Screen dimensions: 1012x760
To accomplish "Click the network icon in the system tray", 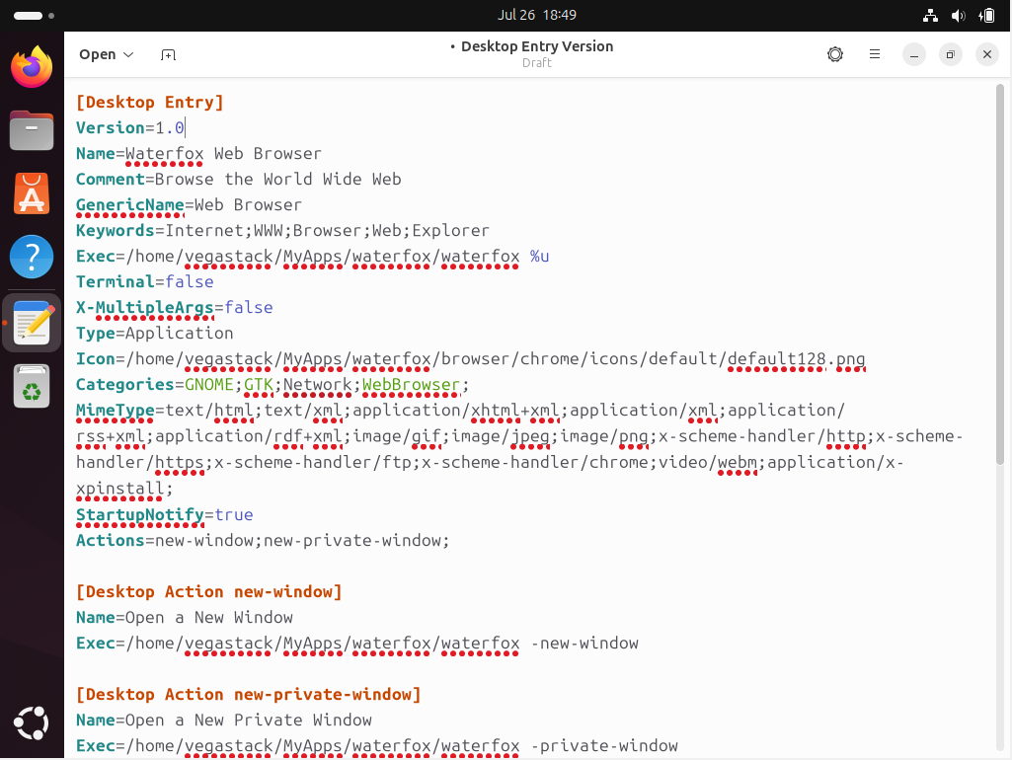I will 930,15.
